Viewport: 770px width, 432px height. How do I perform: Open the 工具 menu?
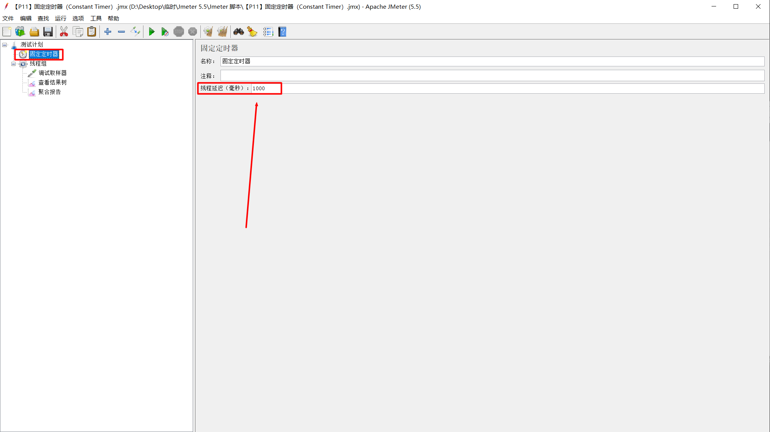click(96, 19)
